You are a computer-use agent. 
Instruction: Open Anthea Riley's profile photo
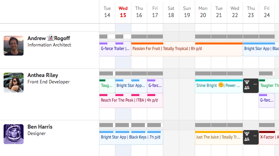14,83
